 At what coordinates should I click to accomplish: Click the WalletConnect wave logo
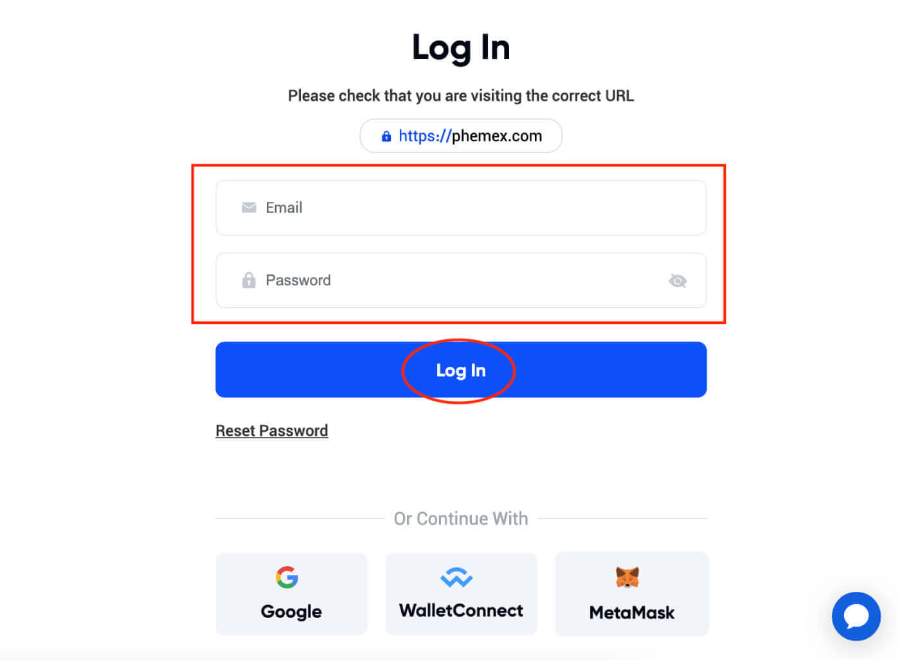click(x=456, y=576)
